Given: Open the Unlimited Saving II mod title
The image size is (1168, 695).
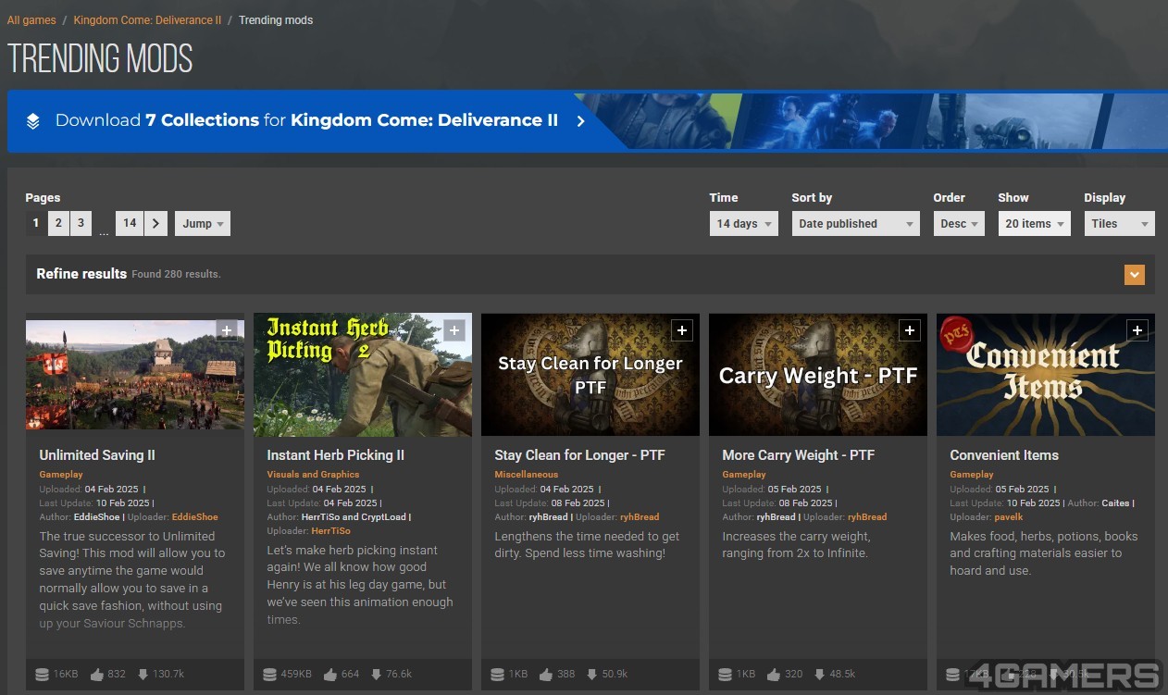Looking at the screenshot, I should coord(97,455).
